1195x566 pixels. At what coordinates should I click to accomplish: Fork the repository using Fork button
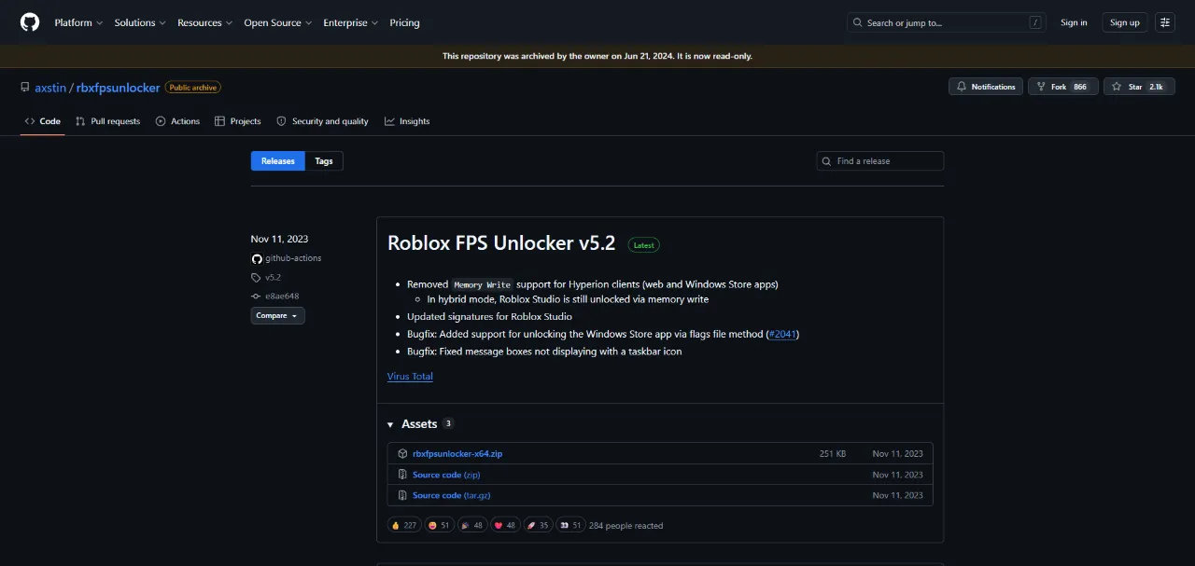click(x=1062, y=87)
